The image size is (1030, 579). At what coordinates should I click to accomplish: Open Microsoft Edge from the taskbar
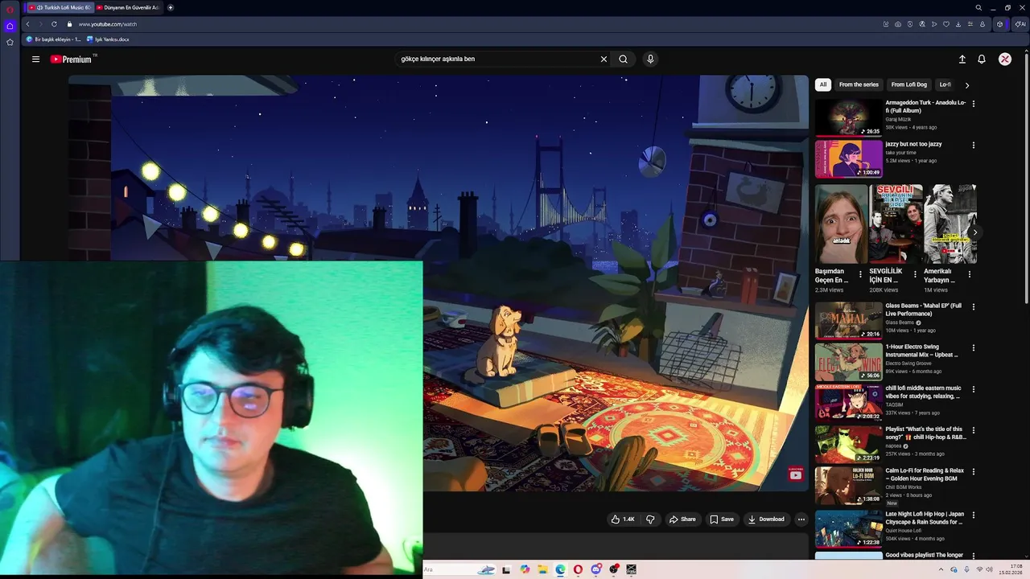[x=560, y=569]
